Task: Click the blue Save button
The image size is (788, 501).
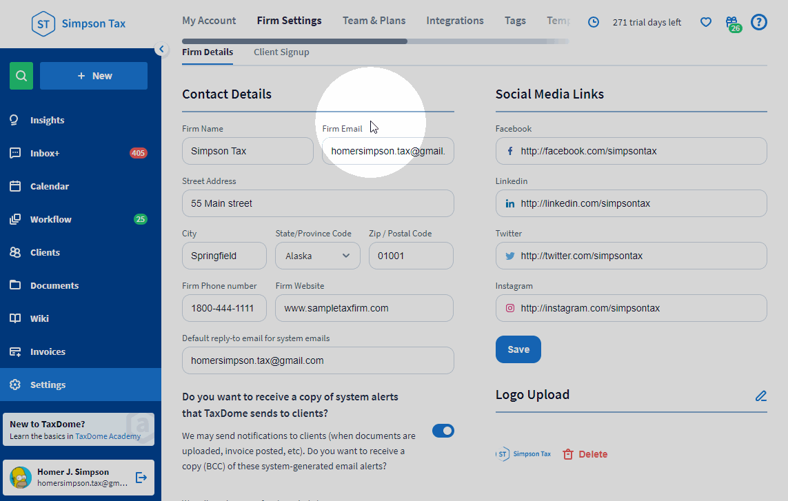Action: [518, 349]
